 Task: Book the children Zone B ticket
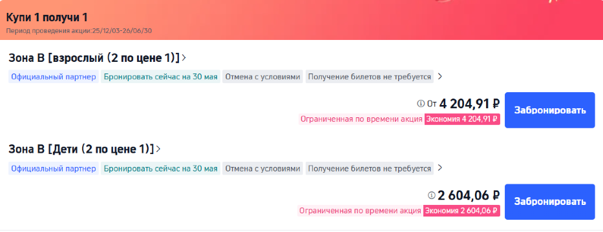[x=549, y=202]
